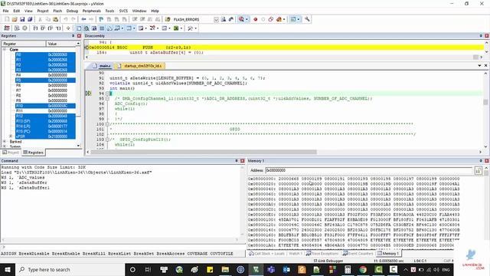
Task: Open the Watch Windows dropdown arrow
Action: coord(122,28)
